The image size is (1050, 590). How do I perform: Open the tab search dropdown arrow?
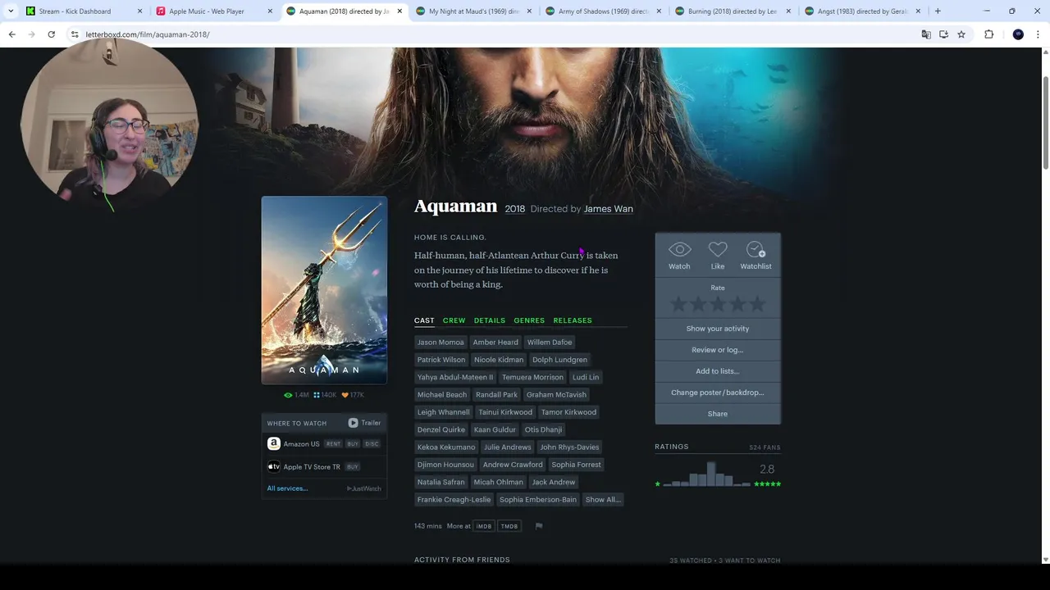pos(10,11)
